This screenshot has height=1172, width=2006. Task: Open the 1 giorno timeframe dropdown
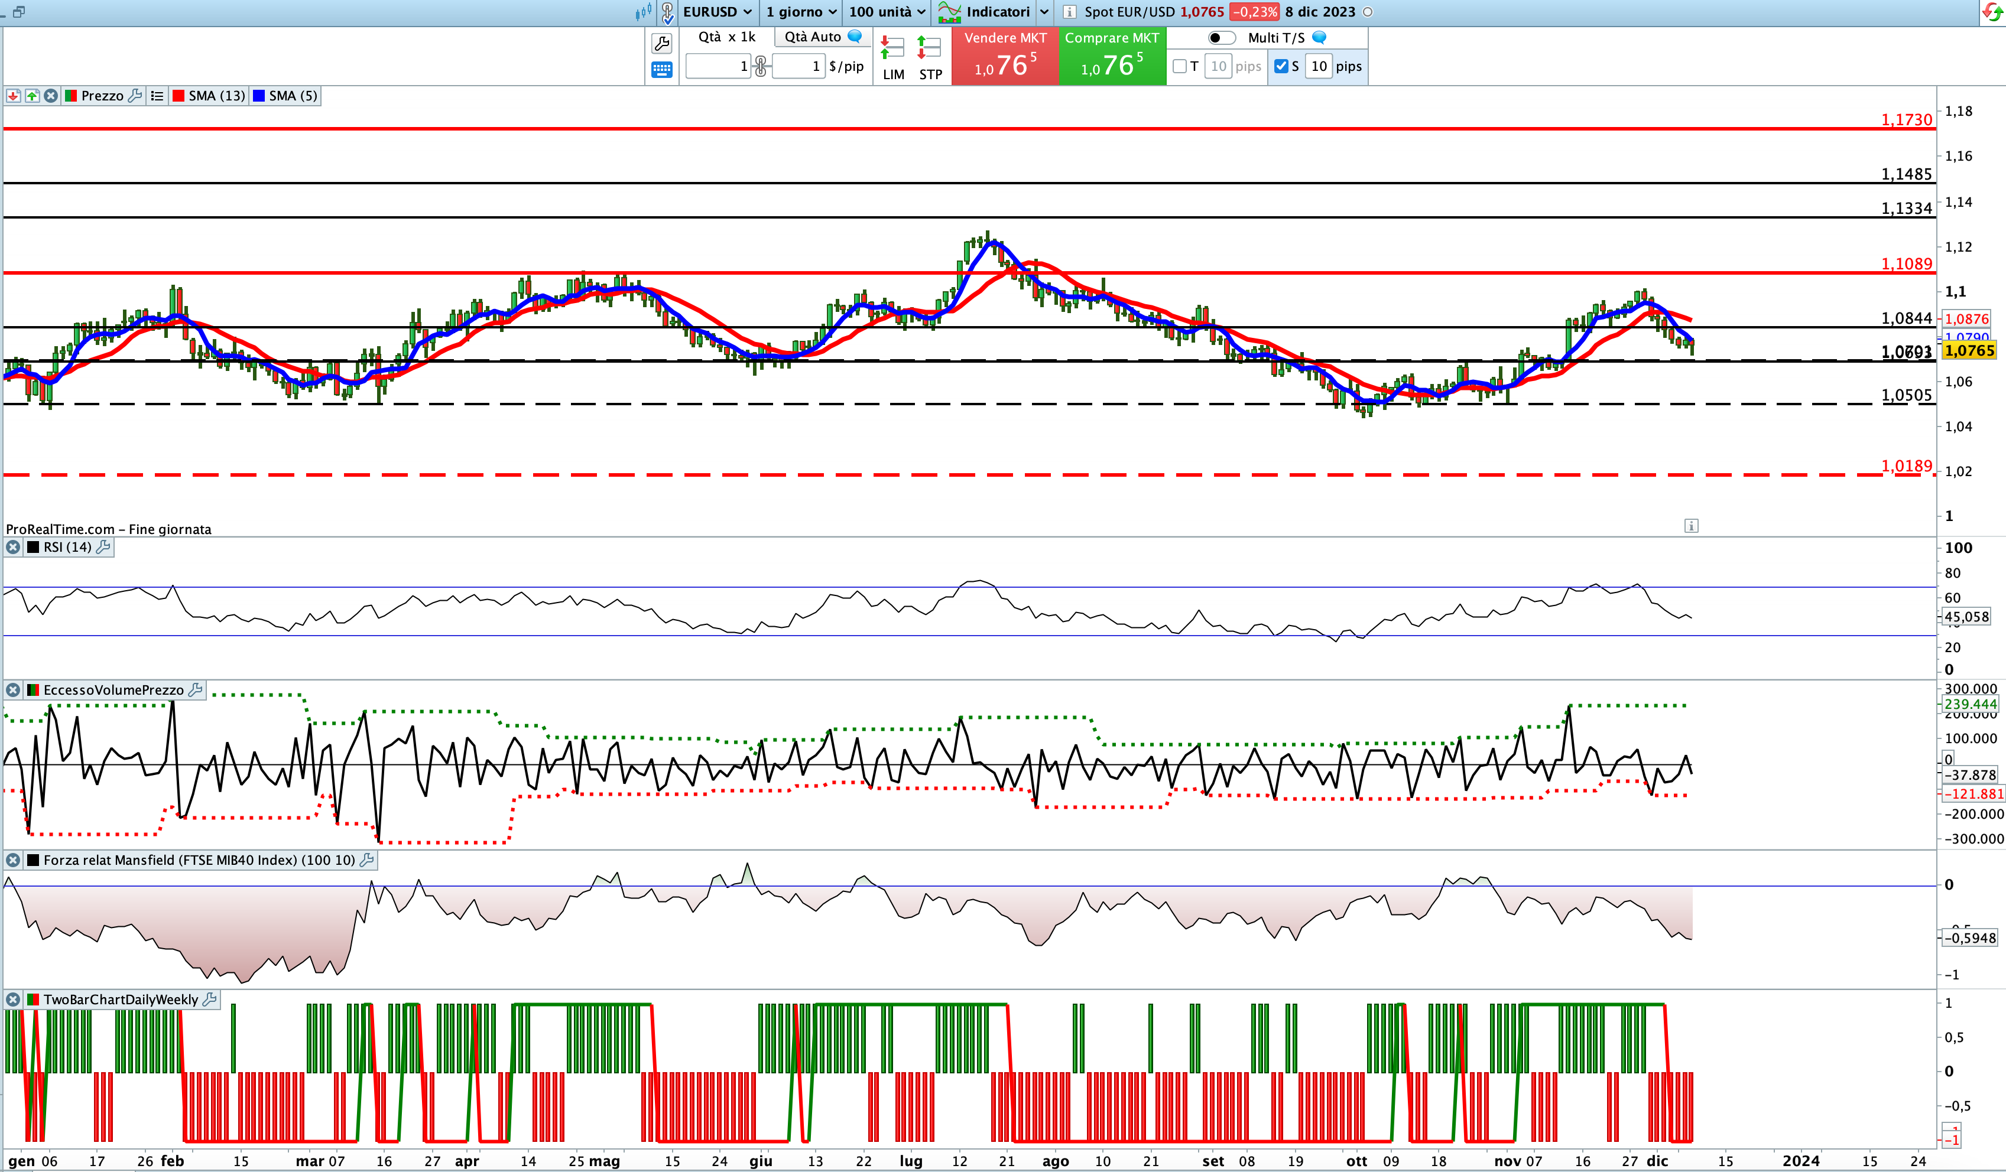coord(801,12)
